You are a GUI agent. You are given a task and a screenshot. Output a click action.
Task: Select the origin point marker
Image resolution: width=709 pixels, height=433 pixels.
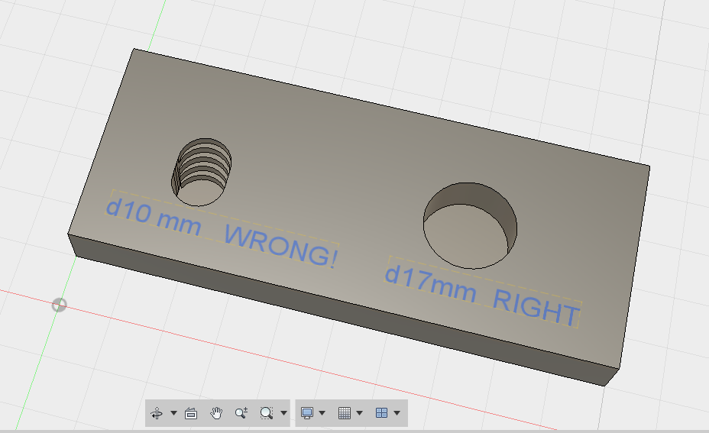click(x=59, y=305)
